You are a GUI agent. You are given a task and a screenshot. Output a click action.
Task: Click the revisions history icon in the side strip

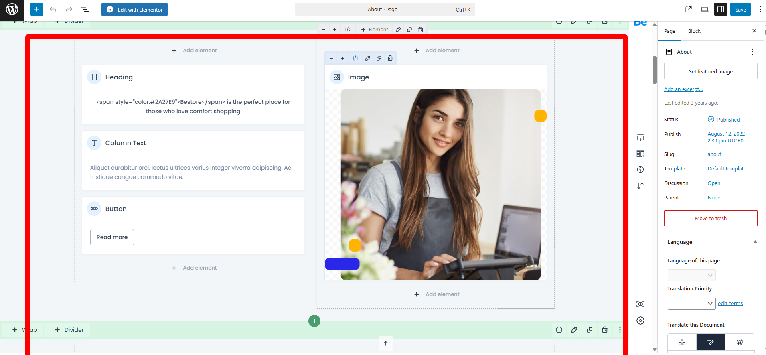coord(640,170)
